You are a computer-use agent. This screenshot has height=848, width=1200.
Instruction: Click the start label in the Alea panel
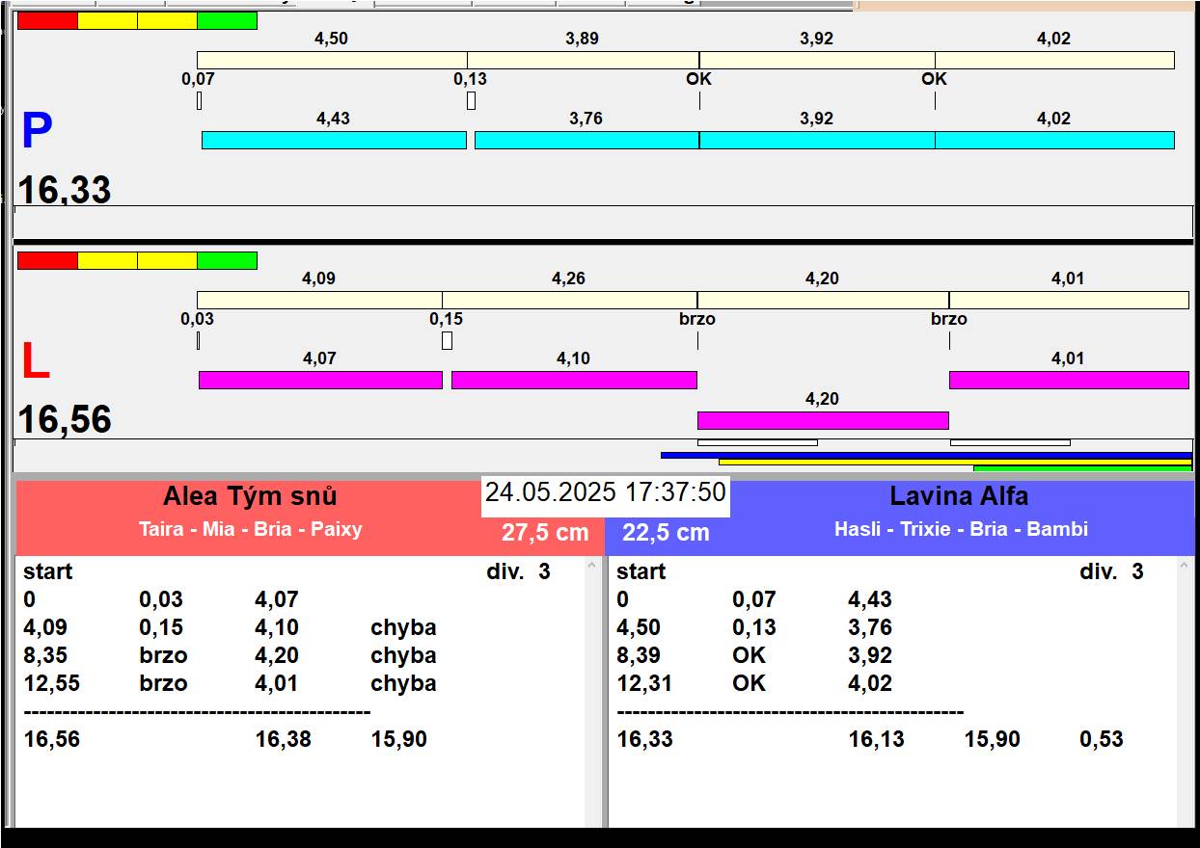(x=48, y=571)
